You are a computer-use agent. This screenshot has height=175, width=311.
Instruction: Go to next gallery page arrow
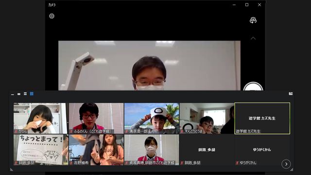pos(286,164)
